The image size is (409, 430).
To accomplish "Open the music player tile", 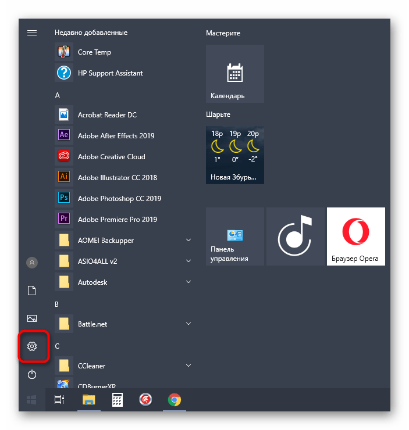I will point(296,236).
